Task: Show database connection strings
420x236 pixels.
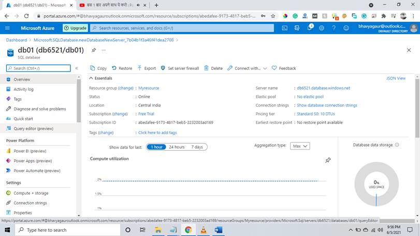Action: click(327, 105)
